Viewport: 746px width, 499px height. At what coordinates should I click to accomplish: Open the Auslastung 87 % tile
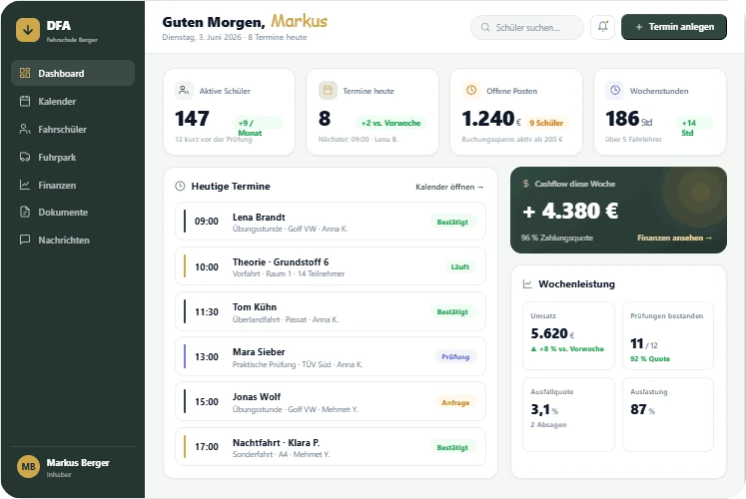coord(668,414)
